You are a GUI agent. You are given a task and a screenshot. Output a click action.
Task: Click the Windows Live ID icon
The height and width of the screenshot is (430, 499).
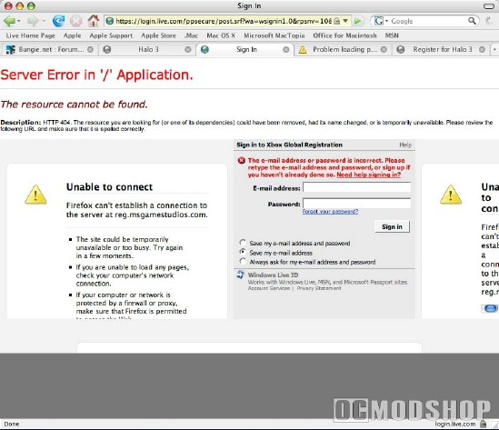240,275
